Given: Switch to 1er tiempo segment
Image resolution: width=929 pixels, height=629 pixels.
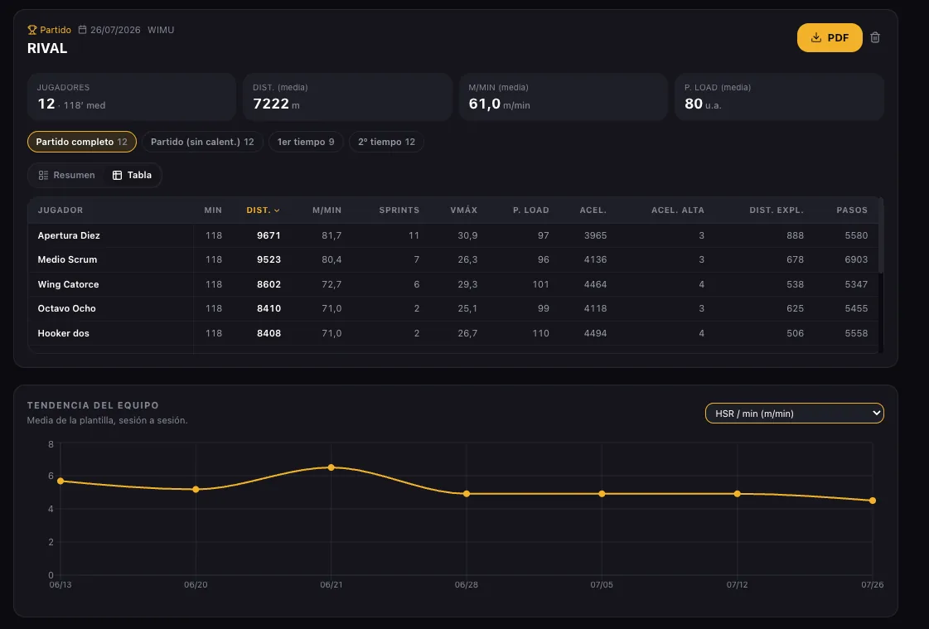Looking at the screenshot, I should coord(306,142).
